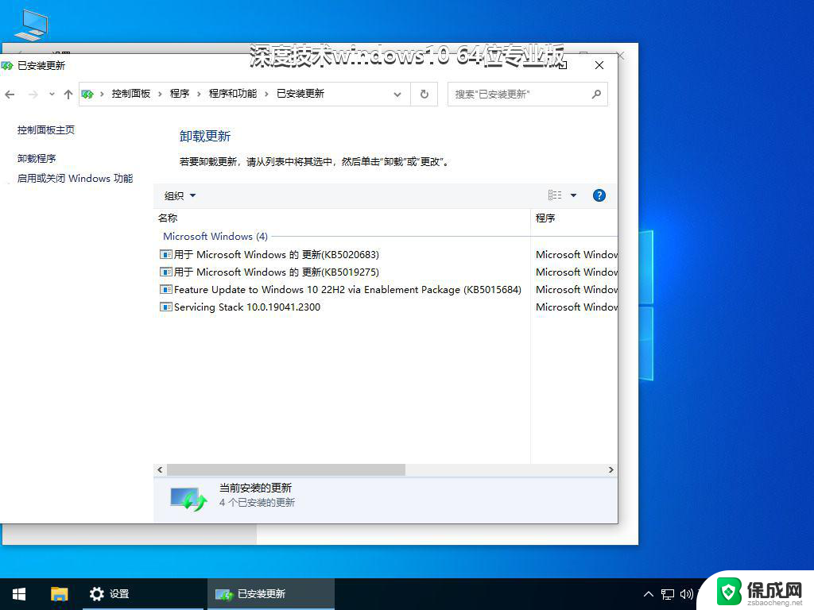This screenshot has height=610, width=814.
Task: Click the forward navigation arrow
Action: pos(33,95)
